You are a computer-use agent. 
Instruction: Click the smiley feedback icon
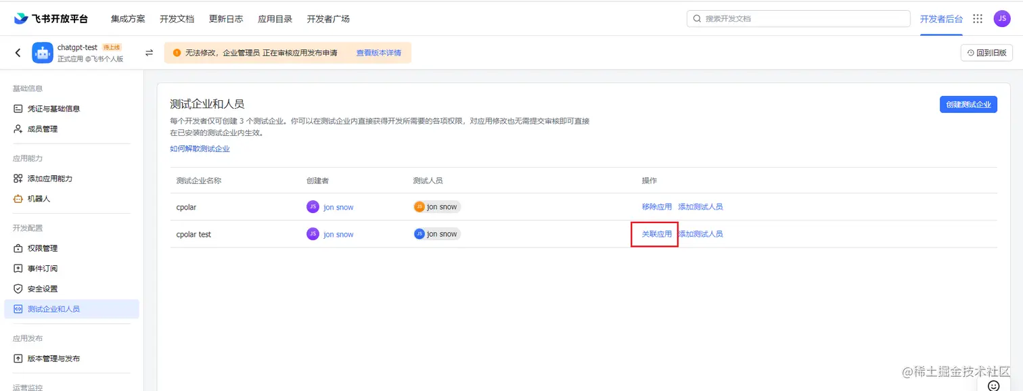click(994, 386)
